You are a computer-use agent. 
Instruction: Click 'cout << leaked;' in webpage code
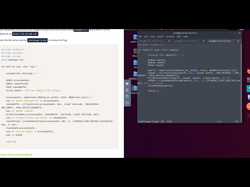(14, 135)
